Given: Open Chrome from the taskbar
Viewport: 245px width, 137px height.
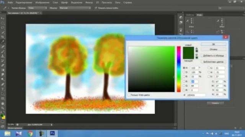Looking at the screenshot, I should [30, 134].
